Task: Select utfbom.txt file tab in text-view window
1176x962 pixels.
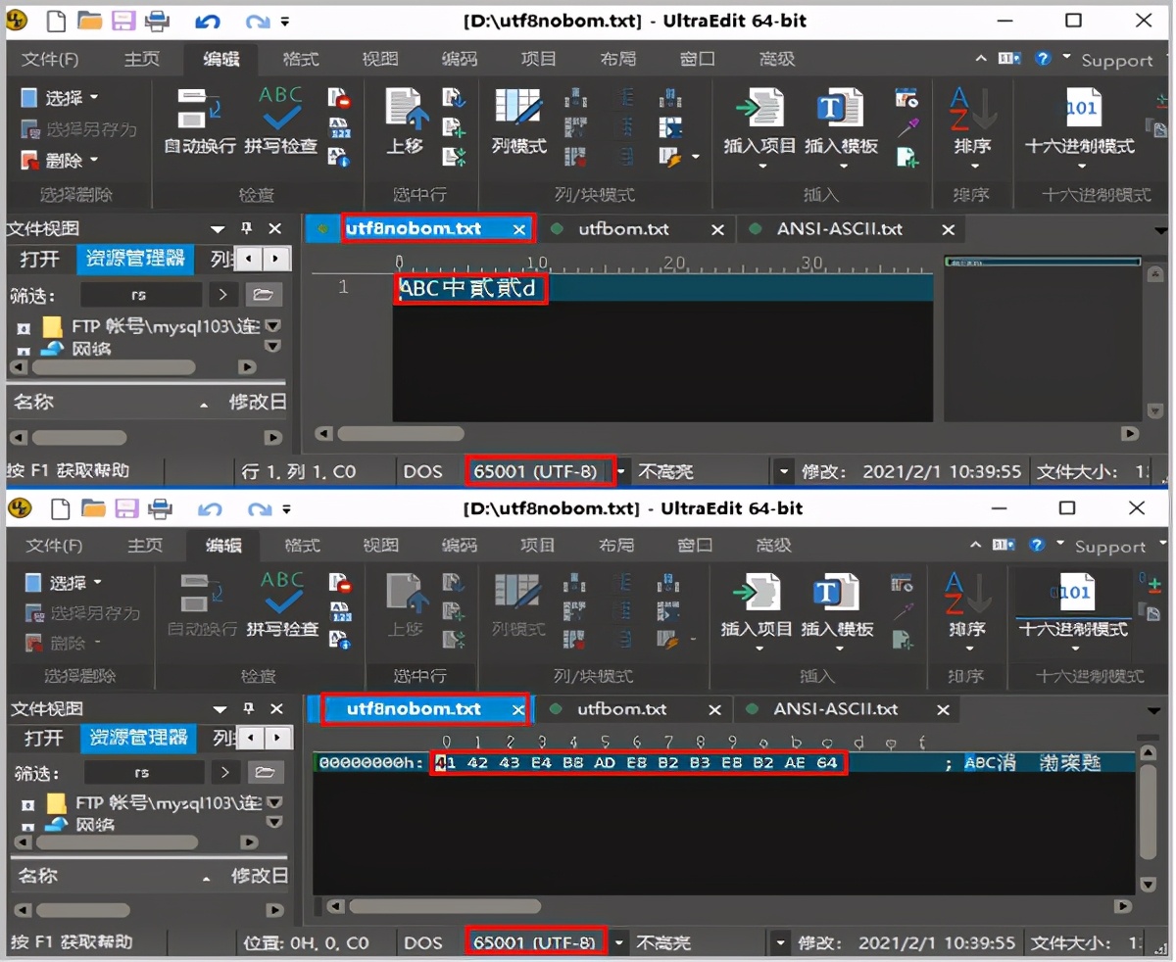Action: pos(623,229)
